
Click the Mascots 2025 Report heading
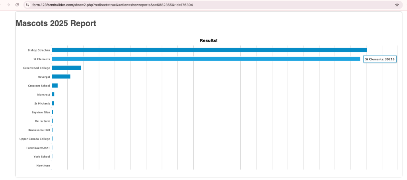click(x=56, y=23)
